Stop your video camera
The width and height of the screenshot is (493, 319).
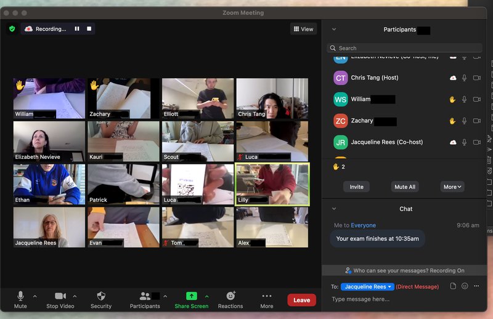click(x=60, y=299)
